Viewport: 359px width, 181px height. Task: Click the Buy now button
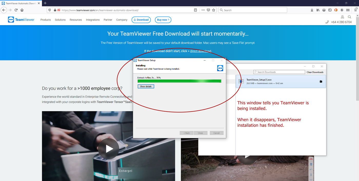tap(163, 20)
